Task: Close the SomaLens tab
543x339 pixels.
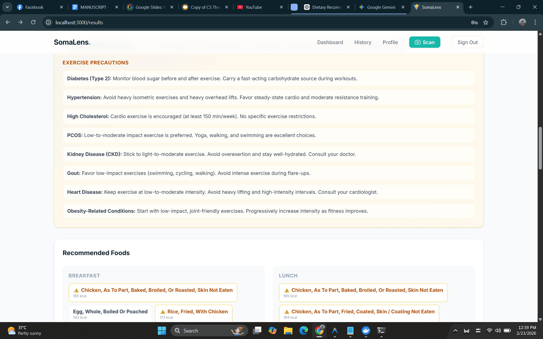Action: 458,7
